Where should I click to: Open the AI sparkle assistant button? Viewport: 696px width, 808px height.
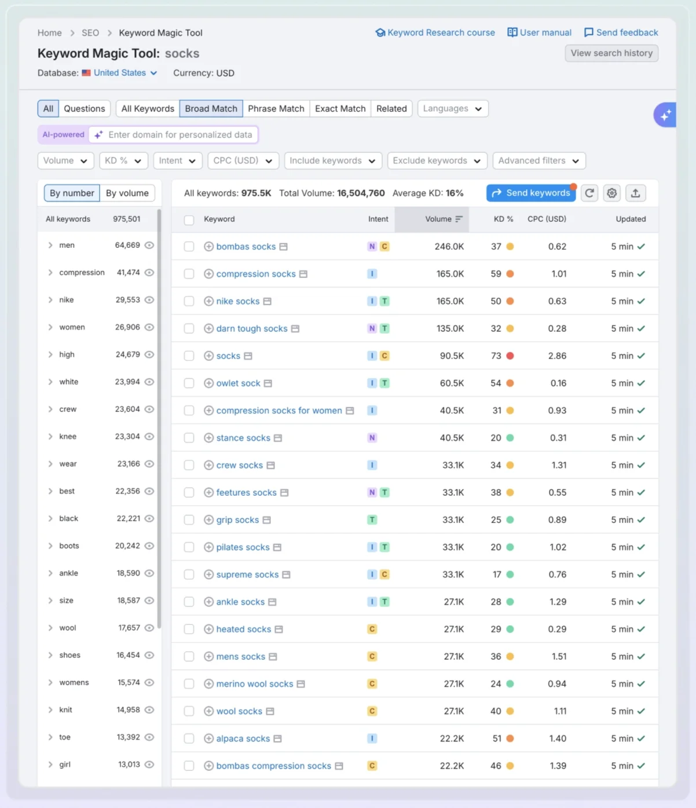(x=665, y=115)
